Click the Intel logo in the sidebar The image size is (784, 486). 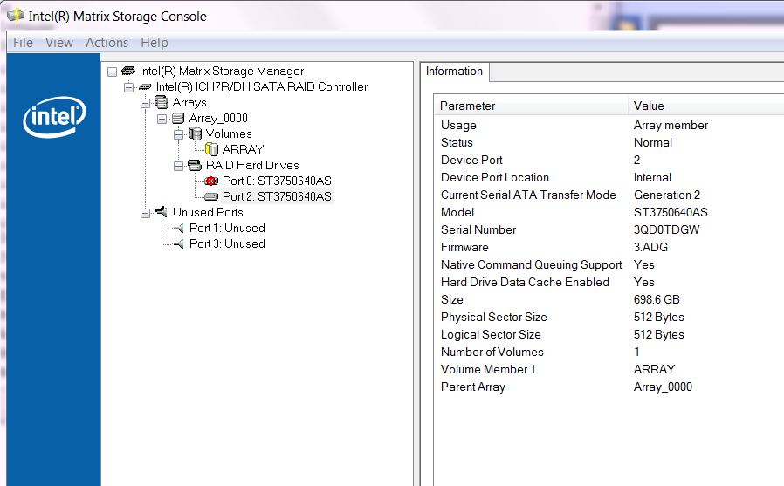[54, 116]
